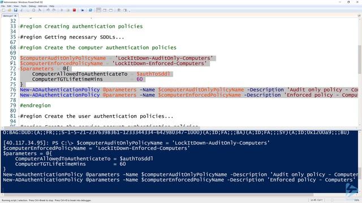Redo the edit with toolbar arrow

click(x=54, y=10)
